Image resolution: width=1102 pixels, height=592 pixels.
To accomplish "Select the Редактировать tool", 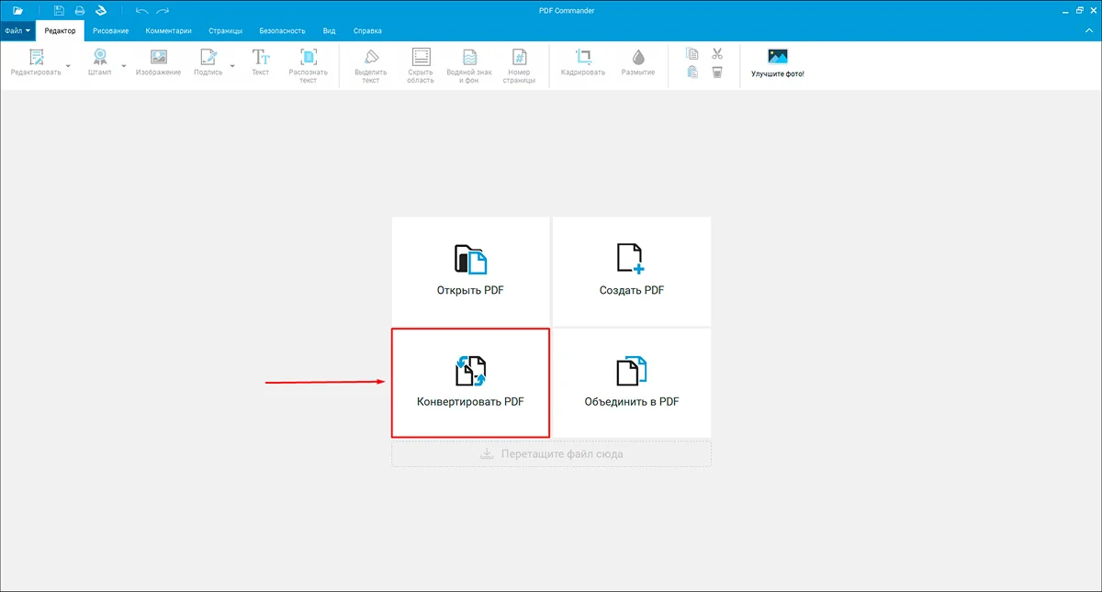I will point(37,63).
